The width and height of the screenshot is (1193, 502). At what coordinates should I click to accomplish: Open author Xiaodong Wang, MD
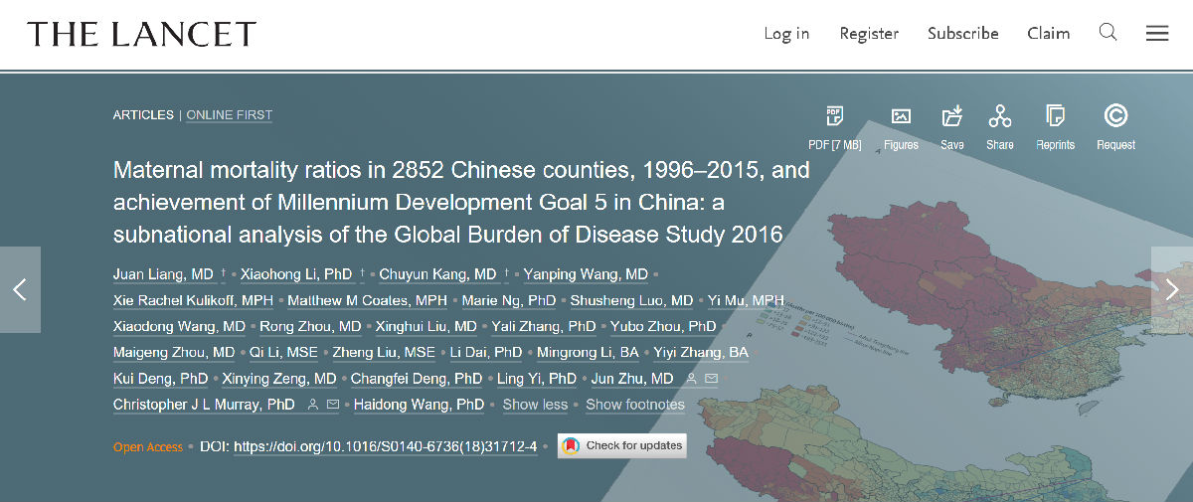179,326
